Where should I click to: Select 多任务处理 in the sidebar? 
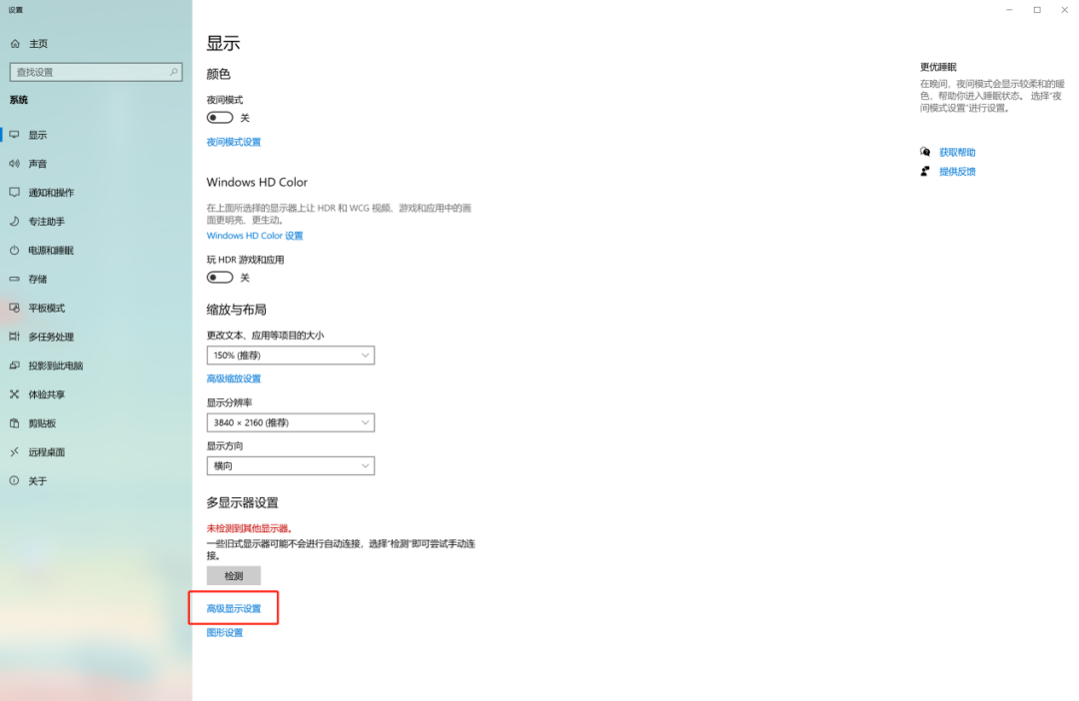(51, 337)
